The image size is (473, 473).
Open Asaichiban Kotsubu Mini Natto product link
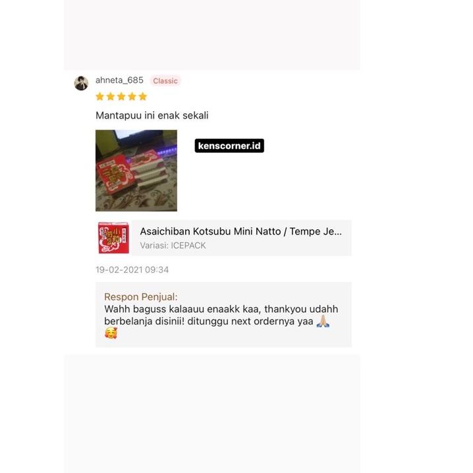pyautogui.click(x=240, y=231)
